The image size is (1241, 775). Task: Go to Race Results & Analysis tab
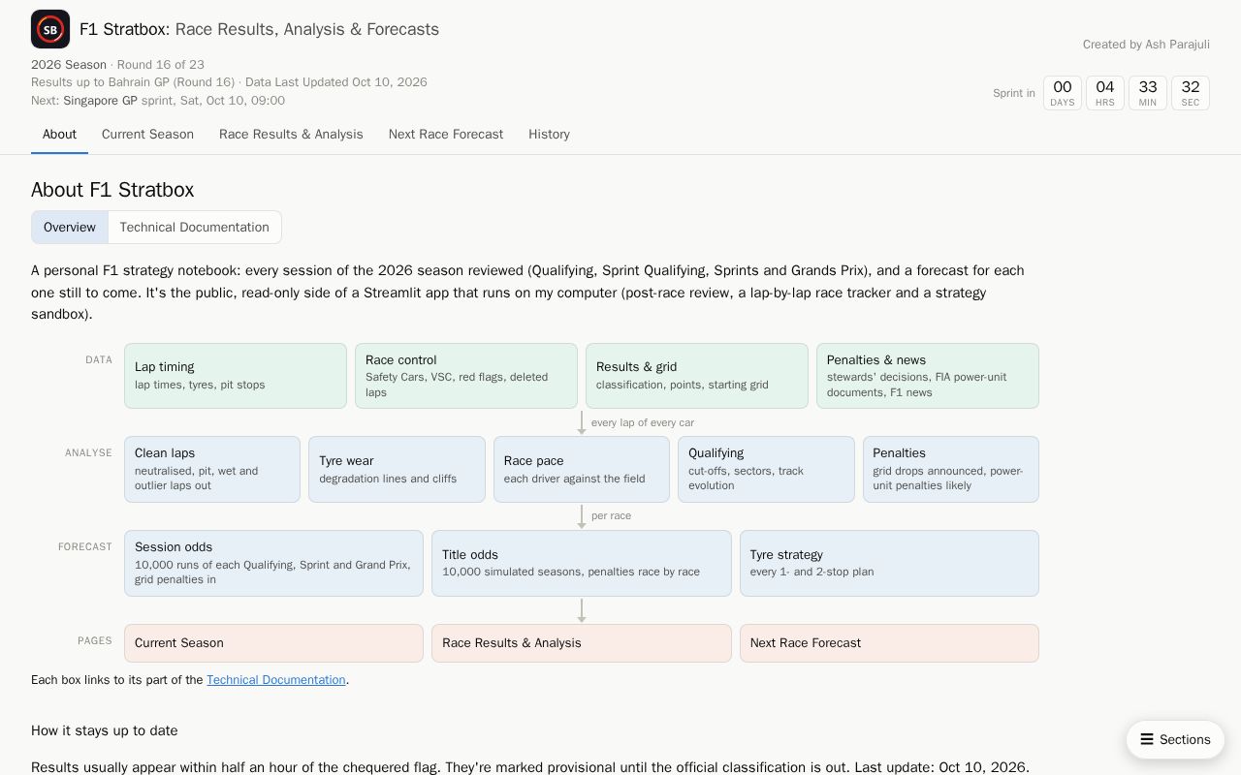pos(291,135)
